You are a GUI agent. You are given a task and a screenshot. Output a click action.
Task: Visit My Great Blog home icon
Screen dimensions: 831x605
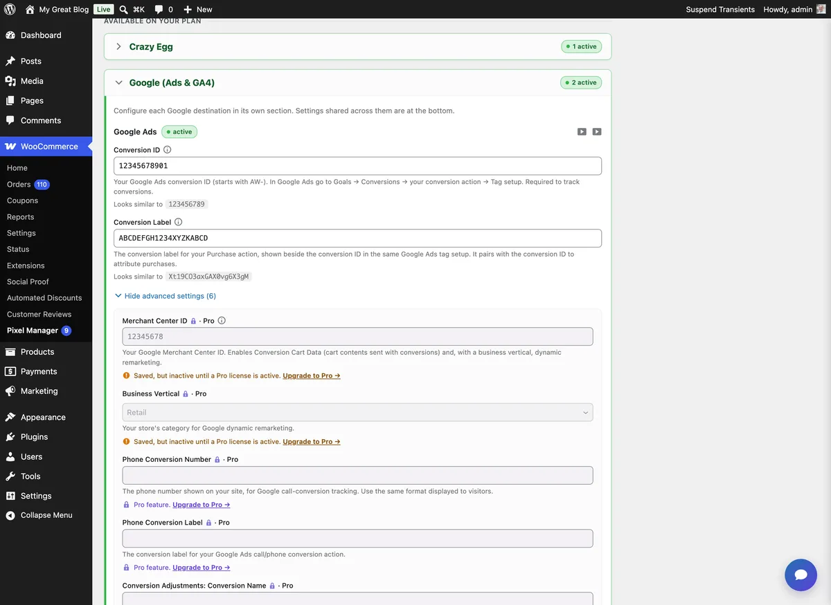(x=30, y=9)
